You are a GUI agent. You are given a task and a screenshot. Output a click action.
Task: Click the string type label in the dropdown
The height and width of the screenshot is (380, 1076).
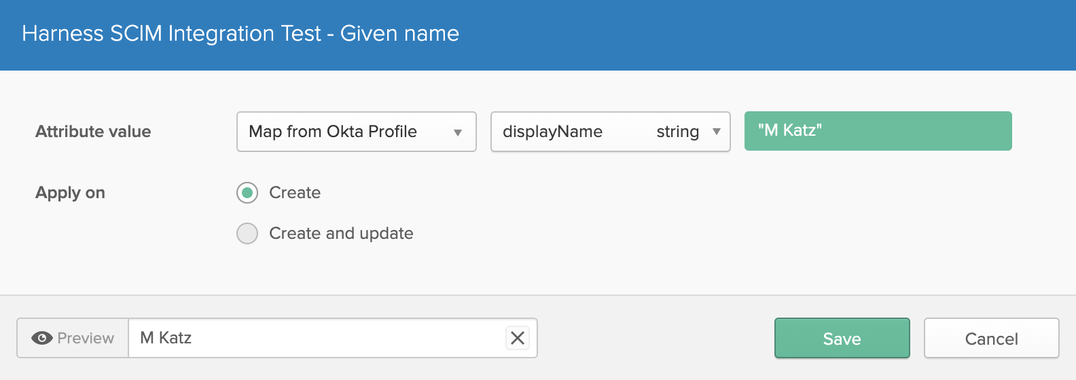(677, 132)
